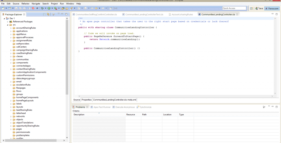Open the Package Explorer view menu arrow
Screen dimensions: 281x143
pyautogui.click(x=58, y=14)
